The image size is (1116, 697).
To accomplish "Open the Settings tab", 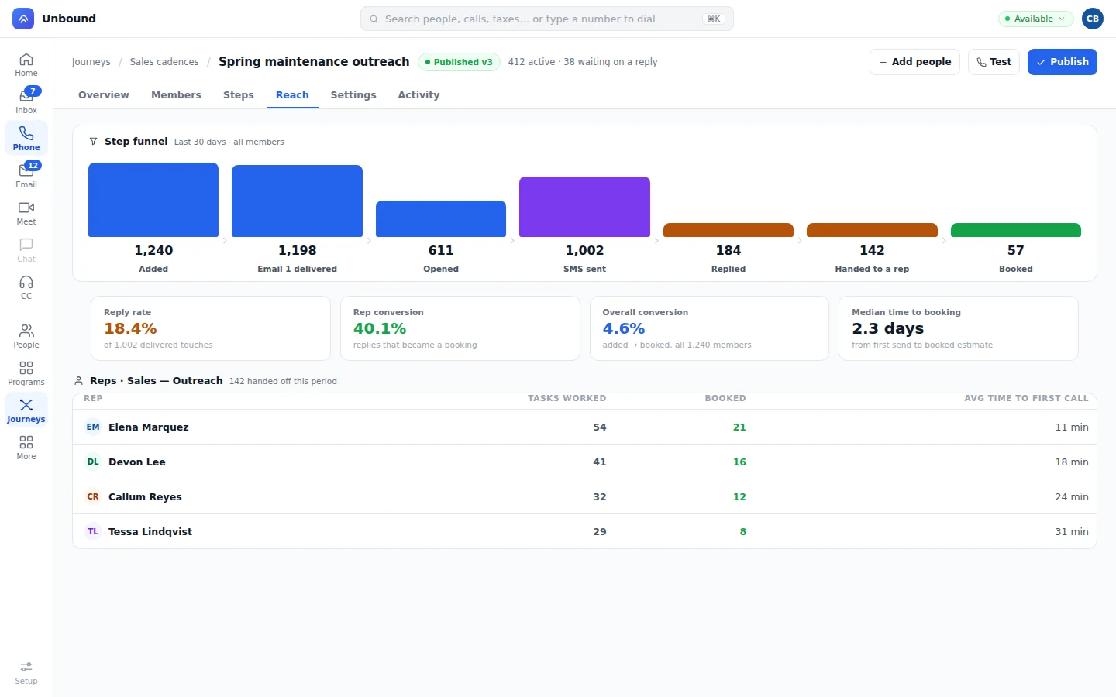I will click(x=353, y=95).
